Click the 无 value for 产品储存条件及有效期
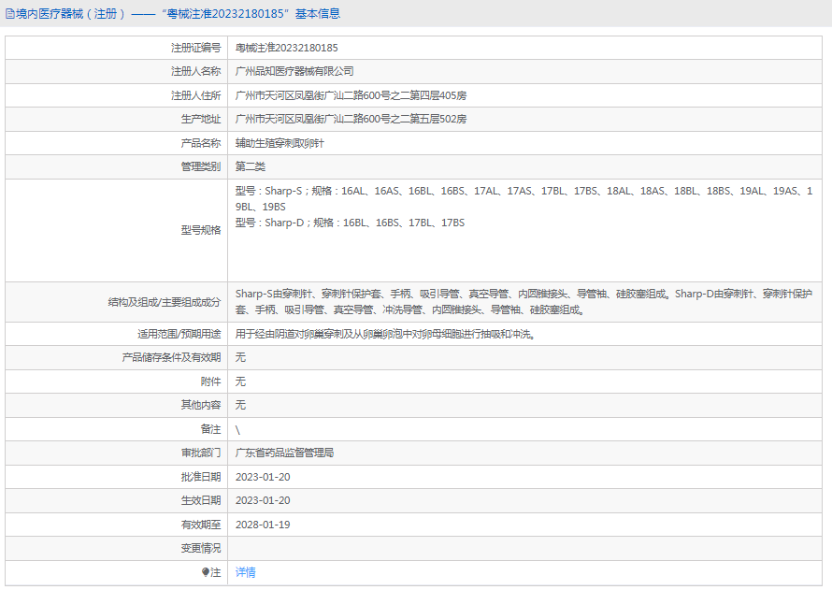The height and width of the screenshot is (590, 832). [x=240, y=357]
